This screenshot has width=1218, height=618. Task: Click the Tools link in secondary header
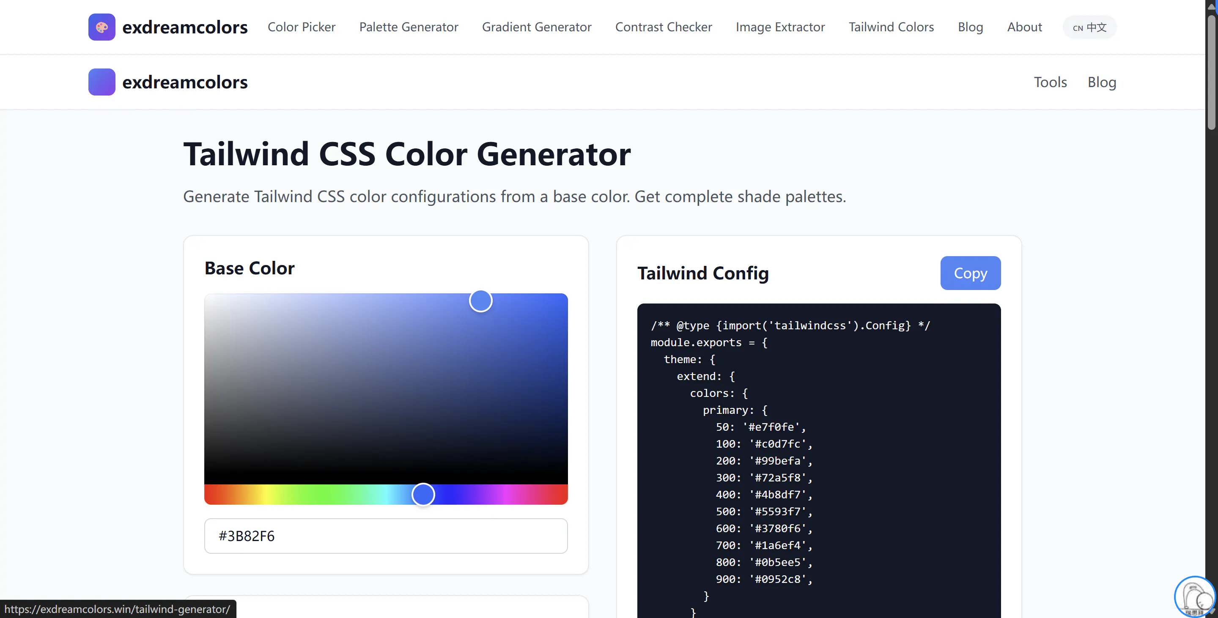1051,82
